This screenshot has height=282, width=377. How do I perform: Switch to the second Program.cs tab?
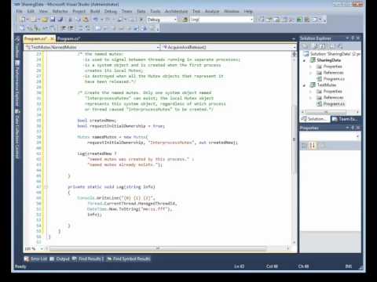(x=68, y=38)
